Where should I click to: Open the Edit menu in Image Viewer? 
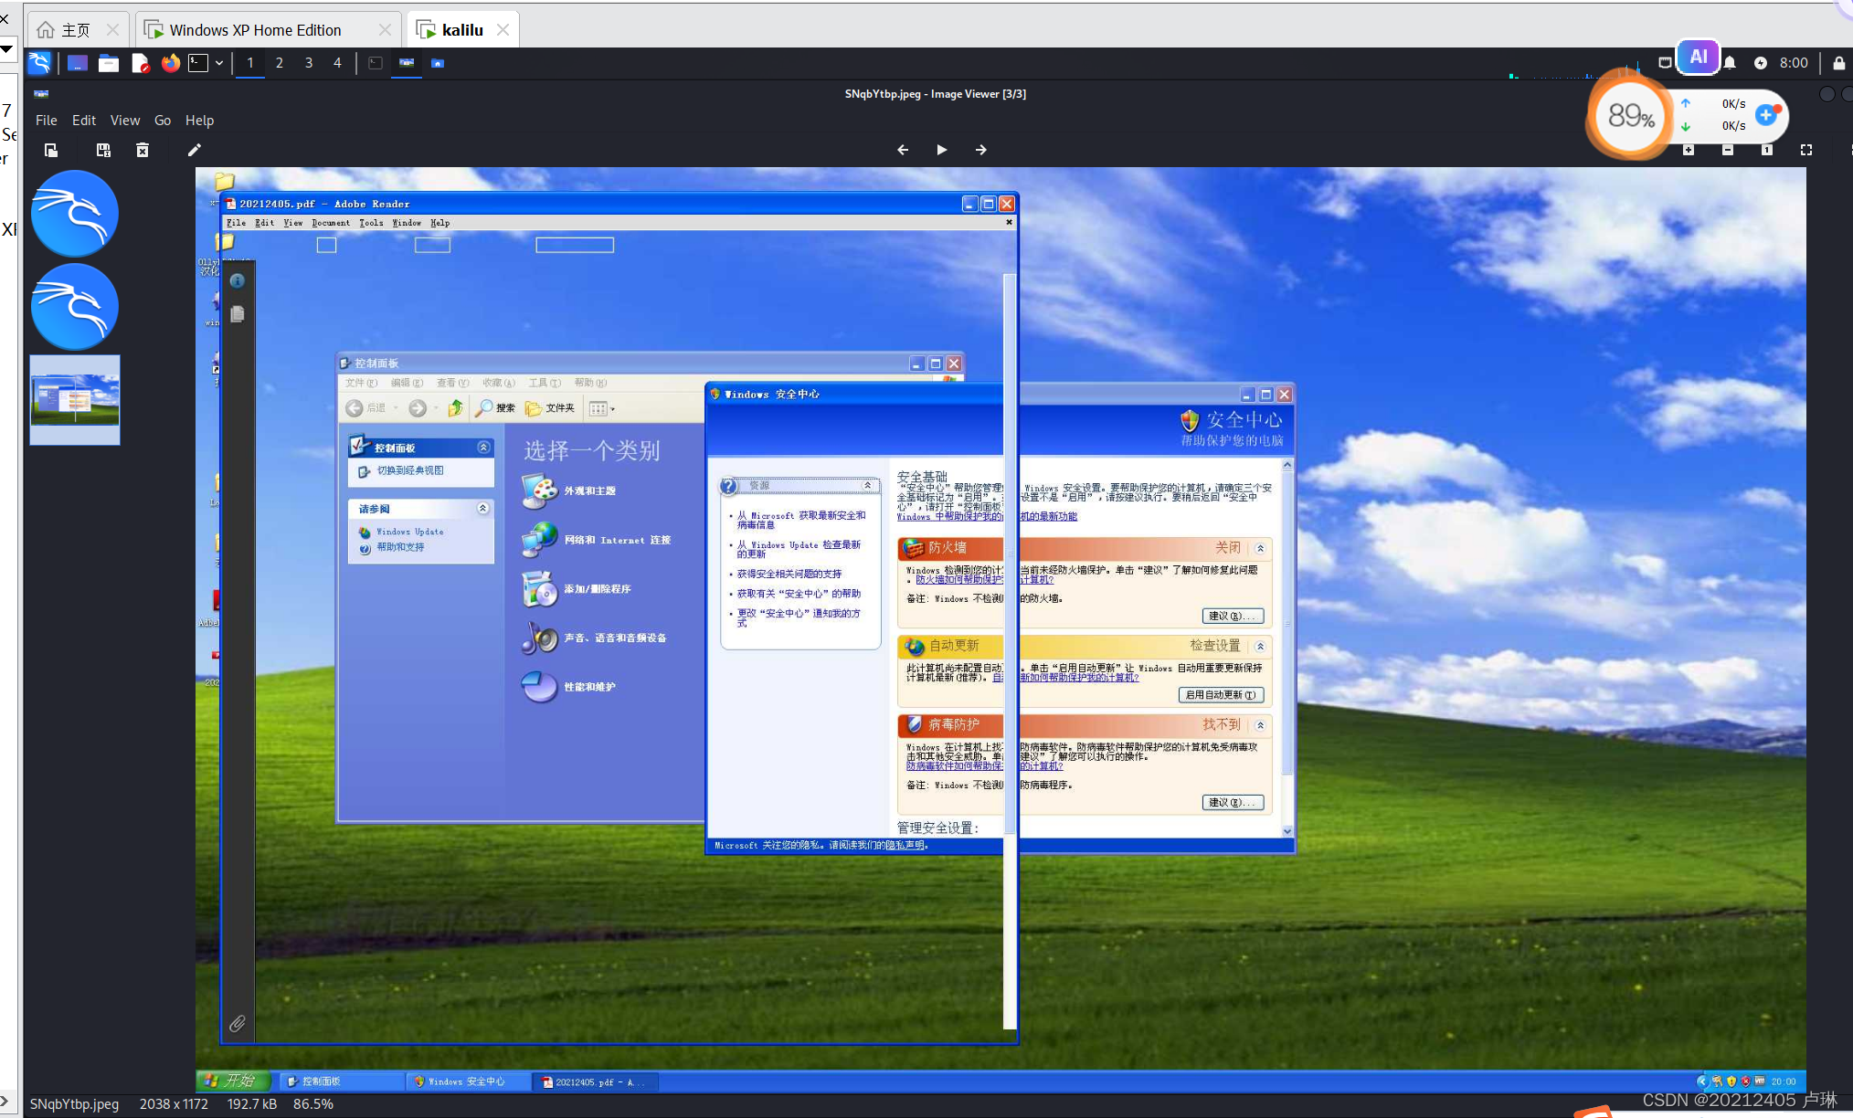[83, 121]
